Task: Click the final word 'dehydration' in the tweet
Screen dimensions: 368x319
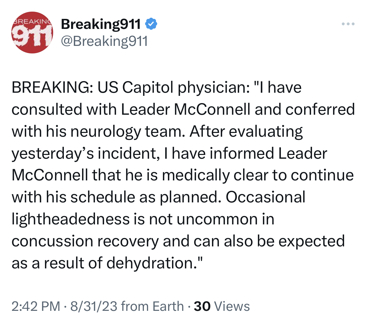Action: point(150,263)
